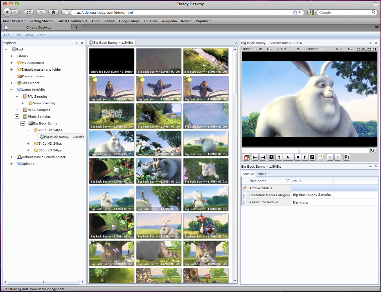This screenshot has height=292, width=381.
Task: Open Most Visited bookmarks menu
Action: 14,21
